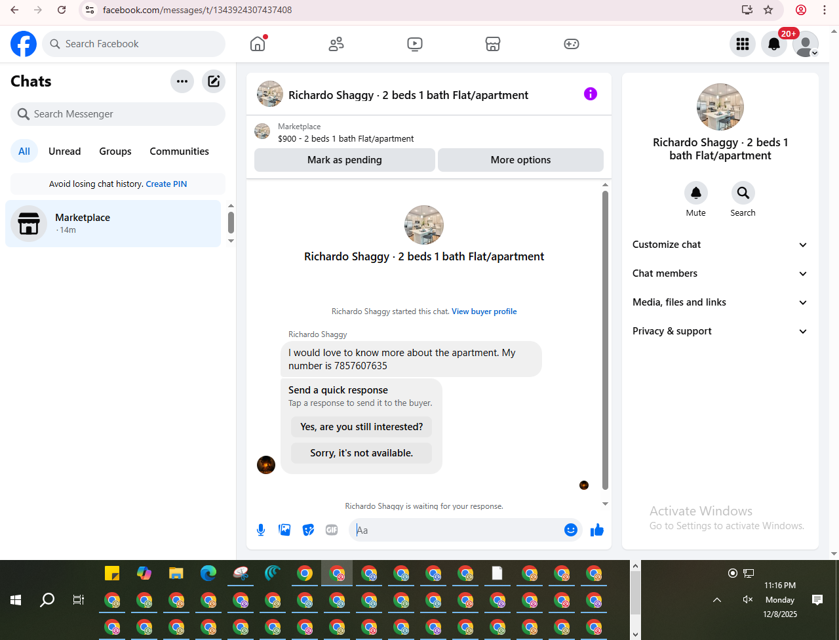Image resolution: width=839 pixels, height=640 pixels.
Task: Send a thumbs-up like
Action: [597, 530]
